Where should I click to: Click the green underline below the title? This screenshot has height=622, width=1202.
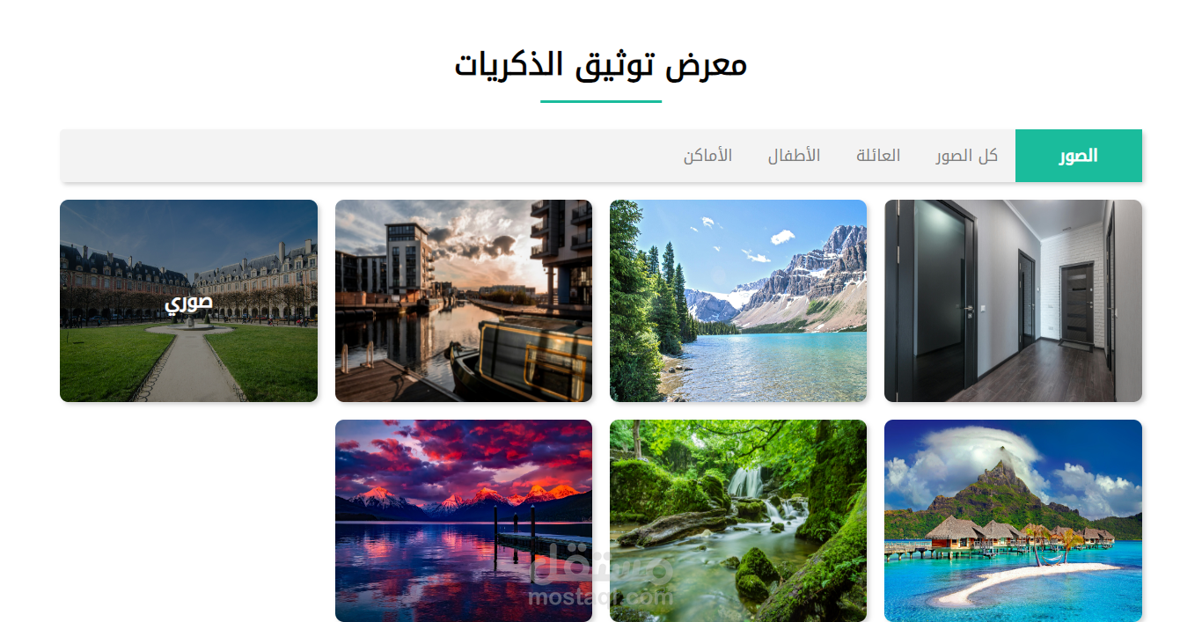pyautogui.click(x=601, y=101)
